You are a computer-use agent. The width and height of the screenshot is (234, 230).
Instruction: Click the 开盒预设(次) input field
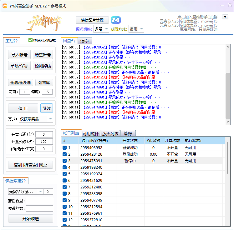click(44, 142)
